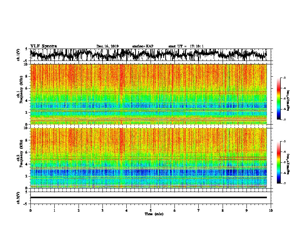
Task: Click the ch.1 spectrogram color scale bar
Action: [278, 99]
